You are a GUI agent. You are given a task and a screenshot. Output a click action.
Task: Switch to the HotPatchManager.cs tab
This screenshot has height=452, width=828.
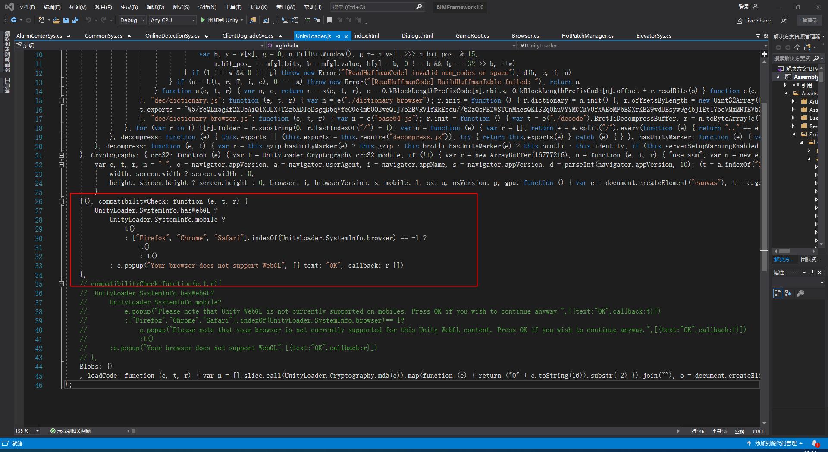tap(587, 36)
